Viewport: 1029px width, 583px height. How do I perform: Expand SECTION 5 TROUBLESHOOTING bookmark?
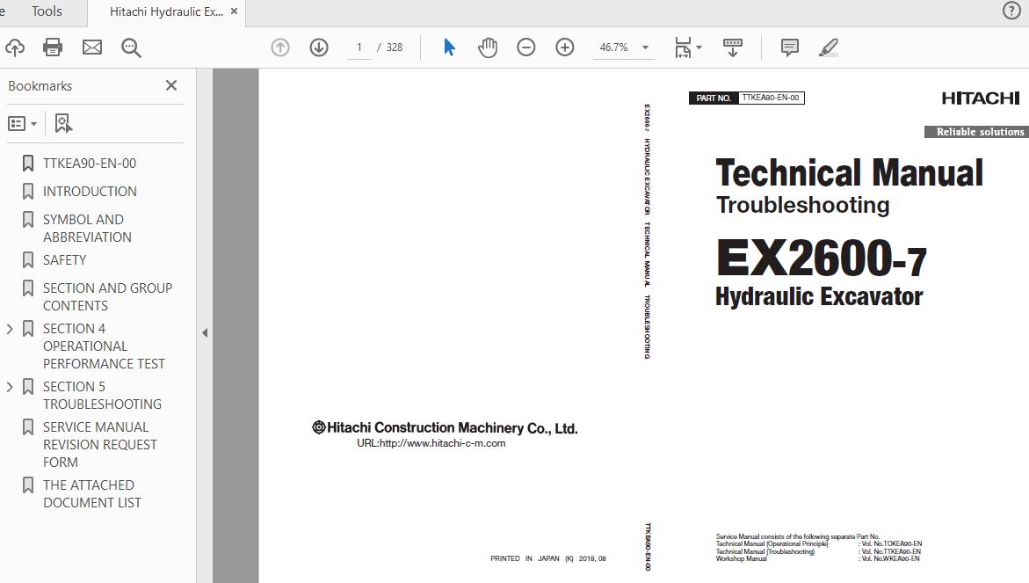coord(10,387)
